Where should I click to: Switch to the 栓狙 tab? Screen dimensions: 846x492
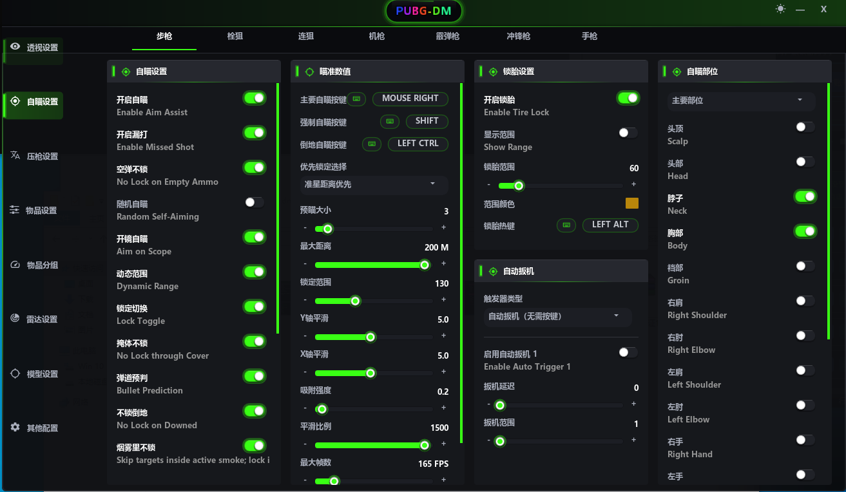point(235,37)
